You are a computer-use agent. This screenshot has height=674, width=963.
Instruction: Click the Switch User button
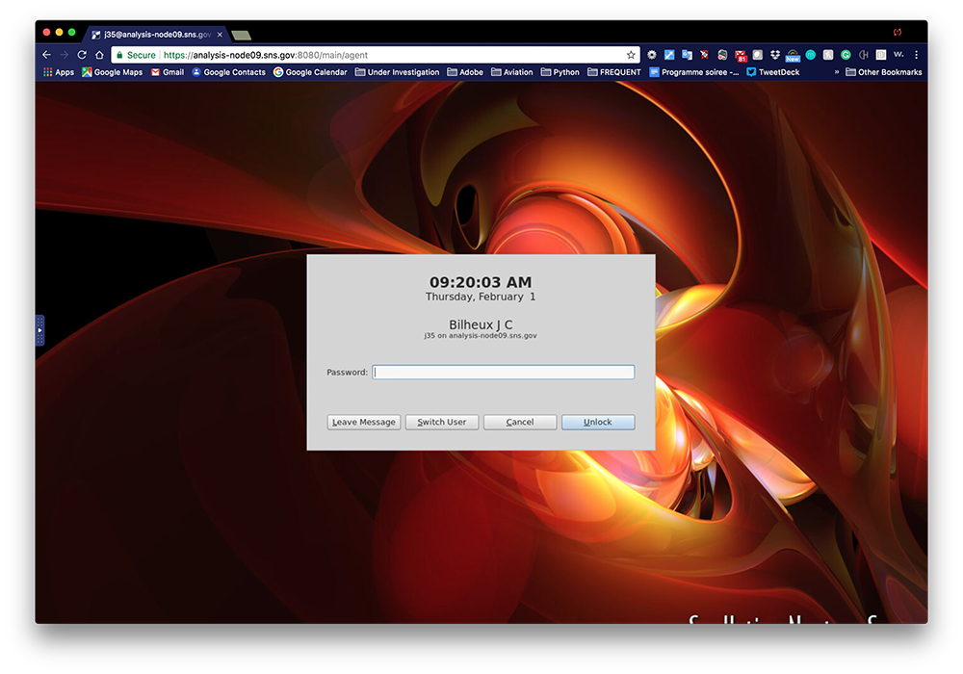tap(442, 422)
